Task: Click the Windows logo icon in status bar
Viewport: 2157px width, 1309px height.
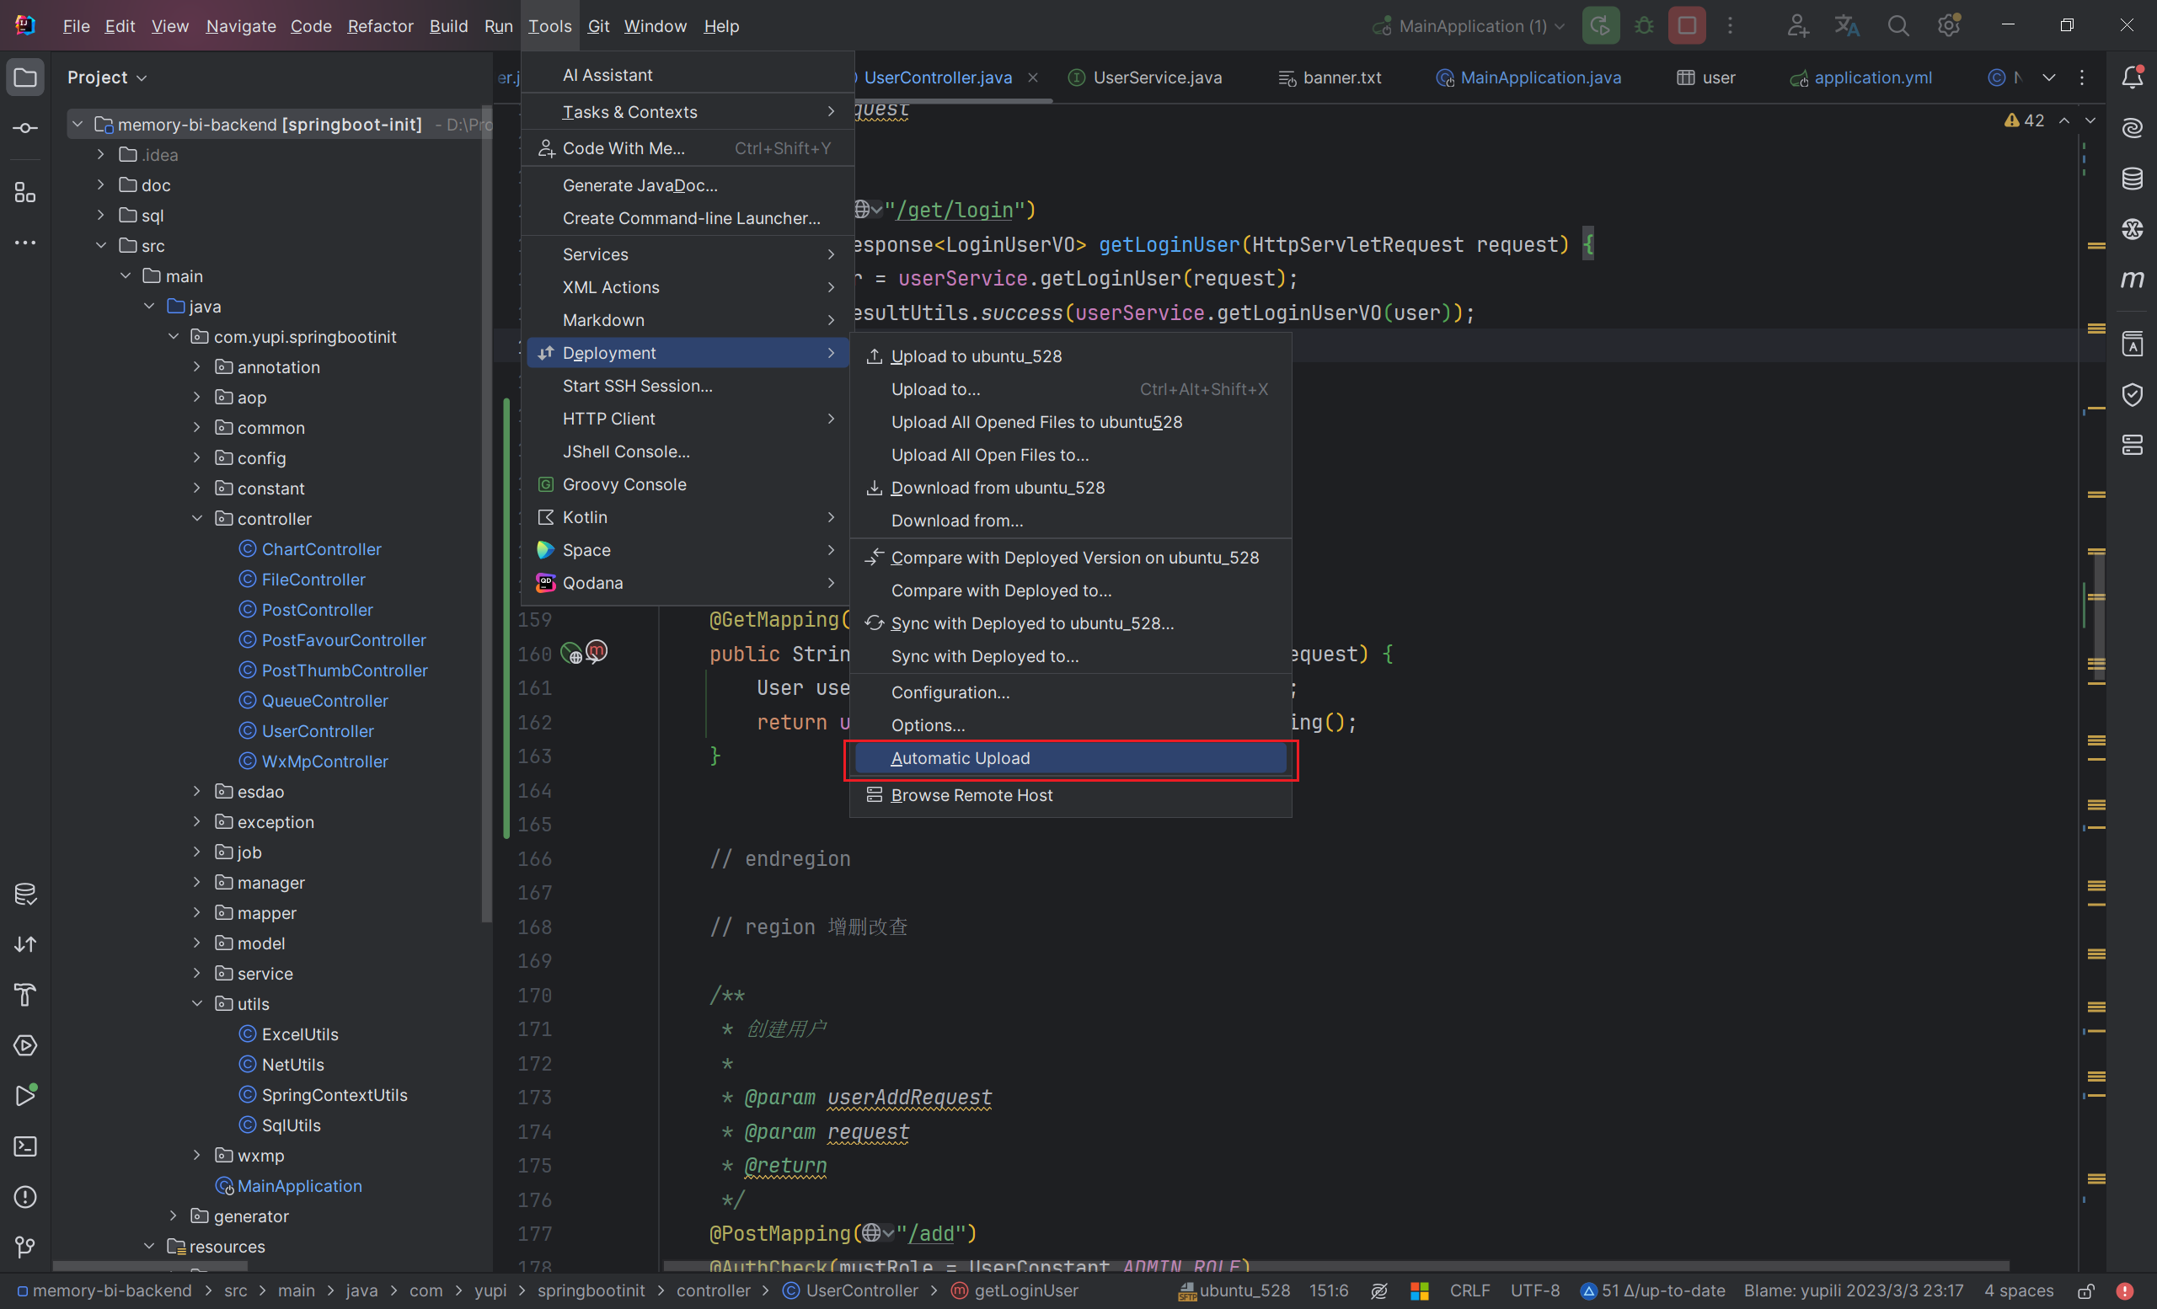Action: pos(1419,1290)
